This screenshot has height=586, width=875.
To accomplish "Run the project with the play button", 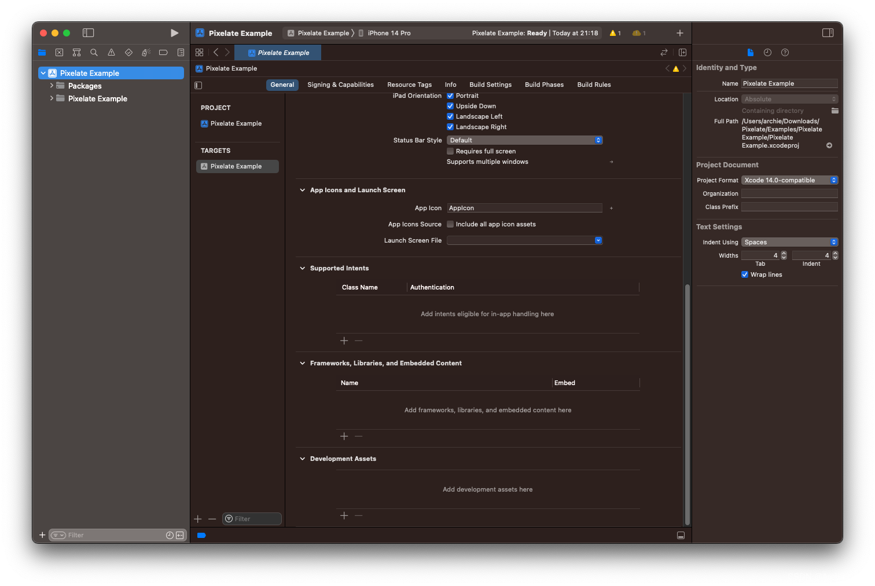I will 174,33.
